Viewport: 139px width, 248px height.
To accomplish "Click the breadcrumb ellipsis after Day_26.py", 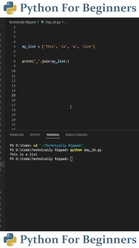I will tap(66, 22).
